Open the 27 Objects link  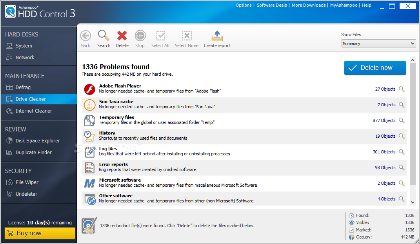385,89
